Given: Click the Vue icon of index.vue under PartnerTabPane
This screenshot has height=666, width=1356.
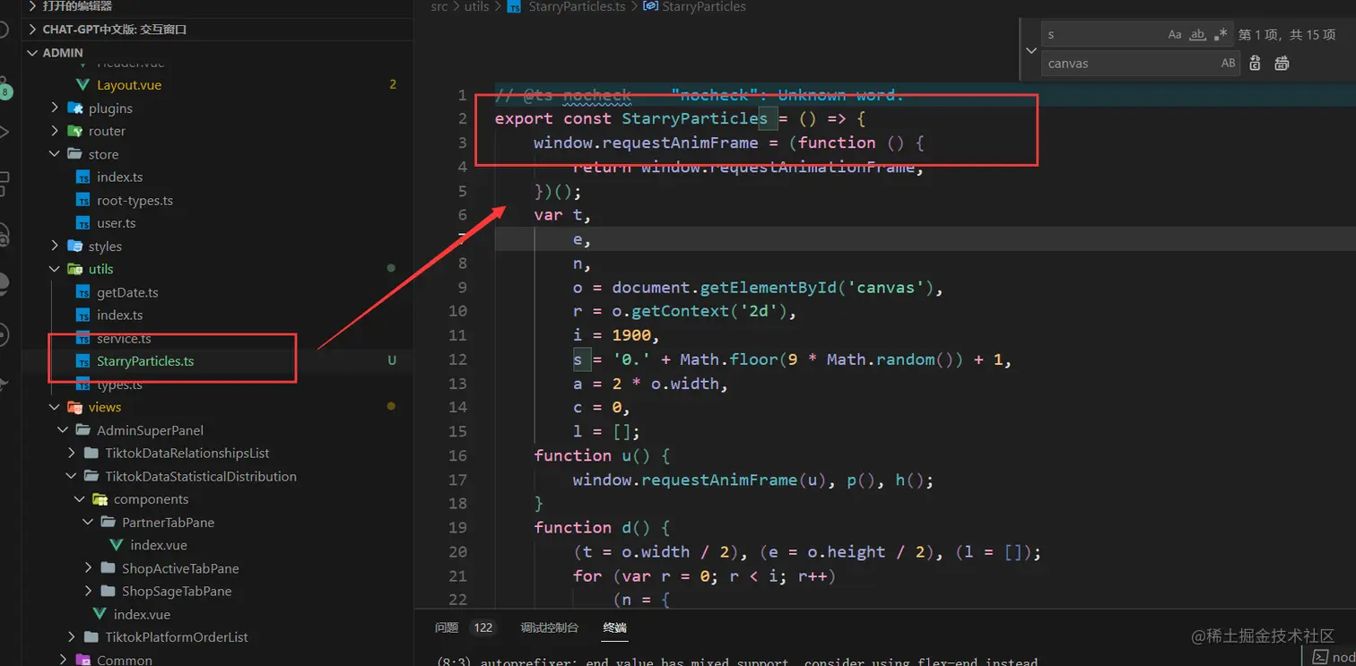Looking at the screenshot, I should pyautogui.click(x=116, y=545).
